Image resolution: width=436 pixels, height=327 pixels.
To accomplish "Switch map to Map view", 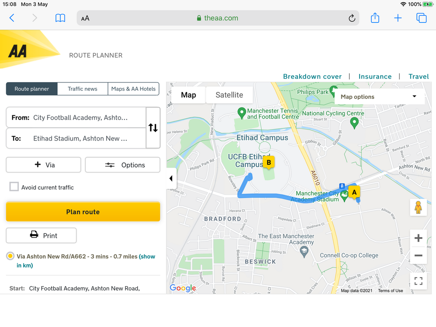I will (188, 95).
